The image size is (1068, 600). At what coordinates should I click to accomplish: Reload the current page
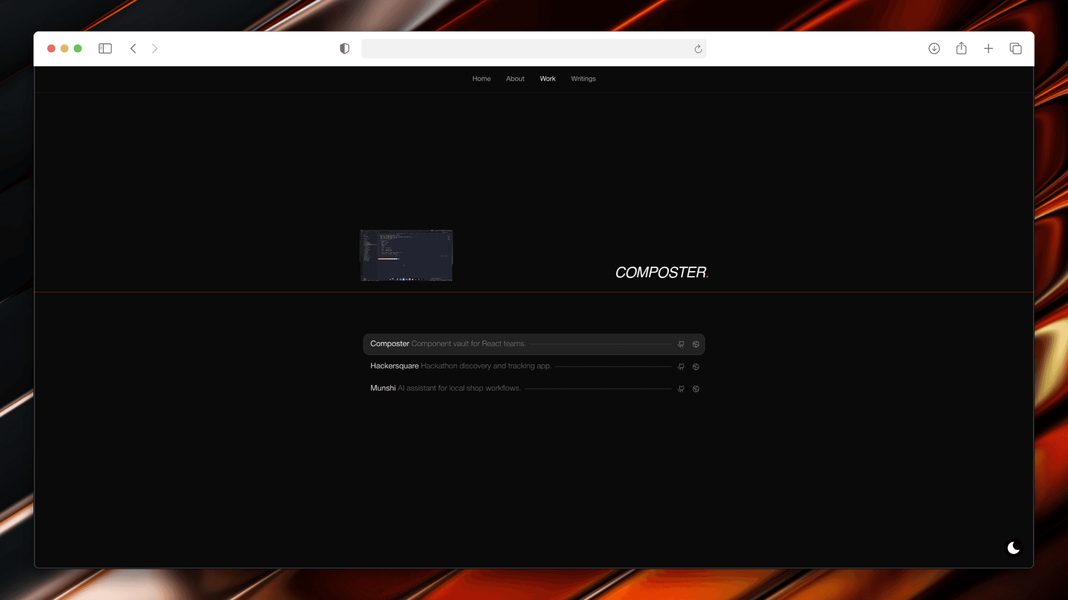(x=698, y=49)
